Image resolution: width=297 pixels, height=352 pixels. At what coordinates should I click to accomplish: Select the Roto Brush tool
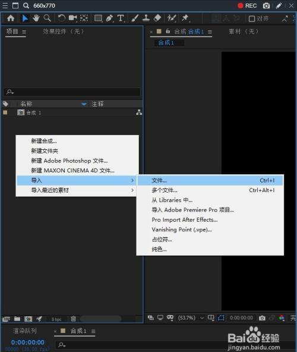(172, 18)
